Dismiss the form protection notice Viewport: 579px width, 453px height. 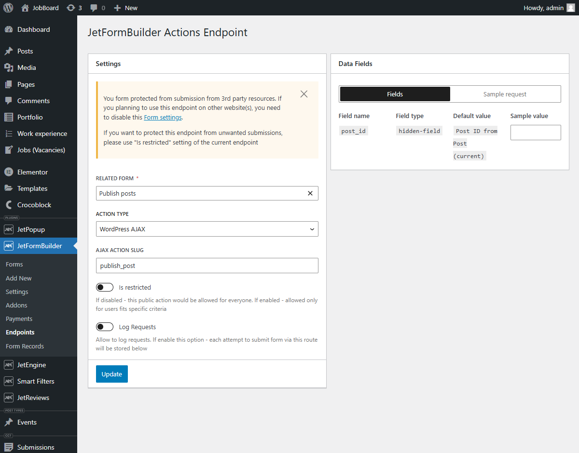point(304,94)
